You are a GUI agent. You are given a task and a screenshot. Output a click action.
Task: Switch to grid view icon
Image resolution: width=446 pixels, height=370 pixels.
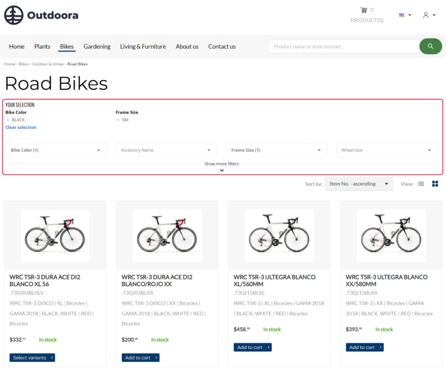(435, 184)
